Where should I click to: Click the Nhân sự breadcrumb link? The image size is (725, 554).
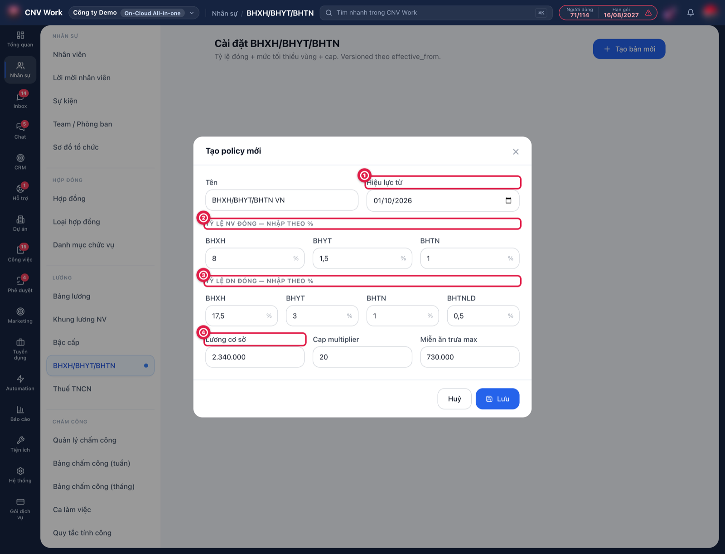tap(224, 13)
